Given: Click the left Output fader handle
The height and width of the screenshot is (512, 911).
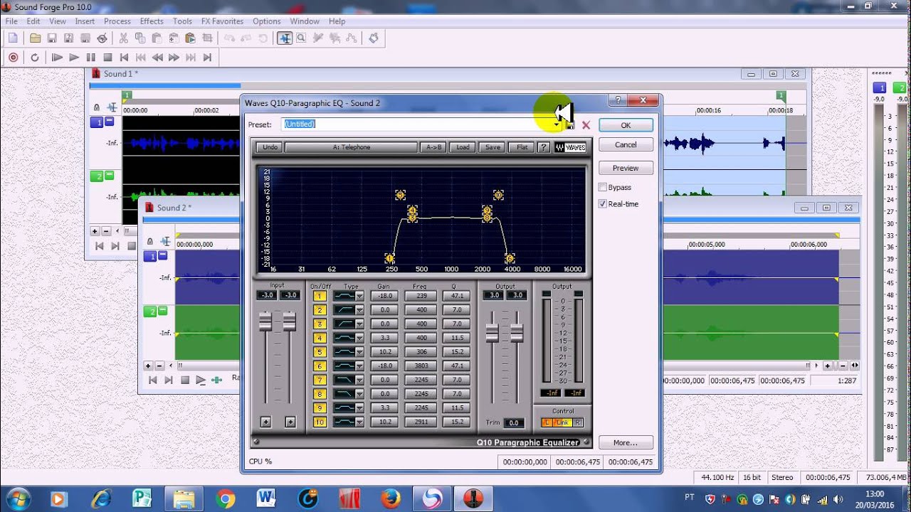Looking at the screenshot, I should point(492,332).
